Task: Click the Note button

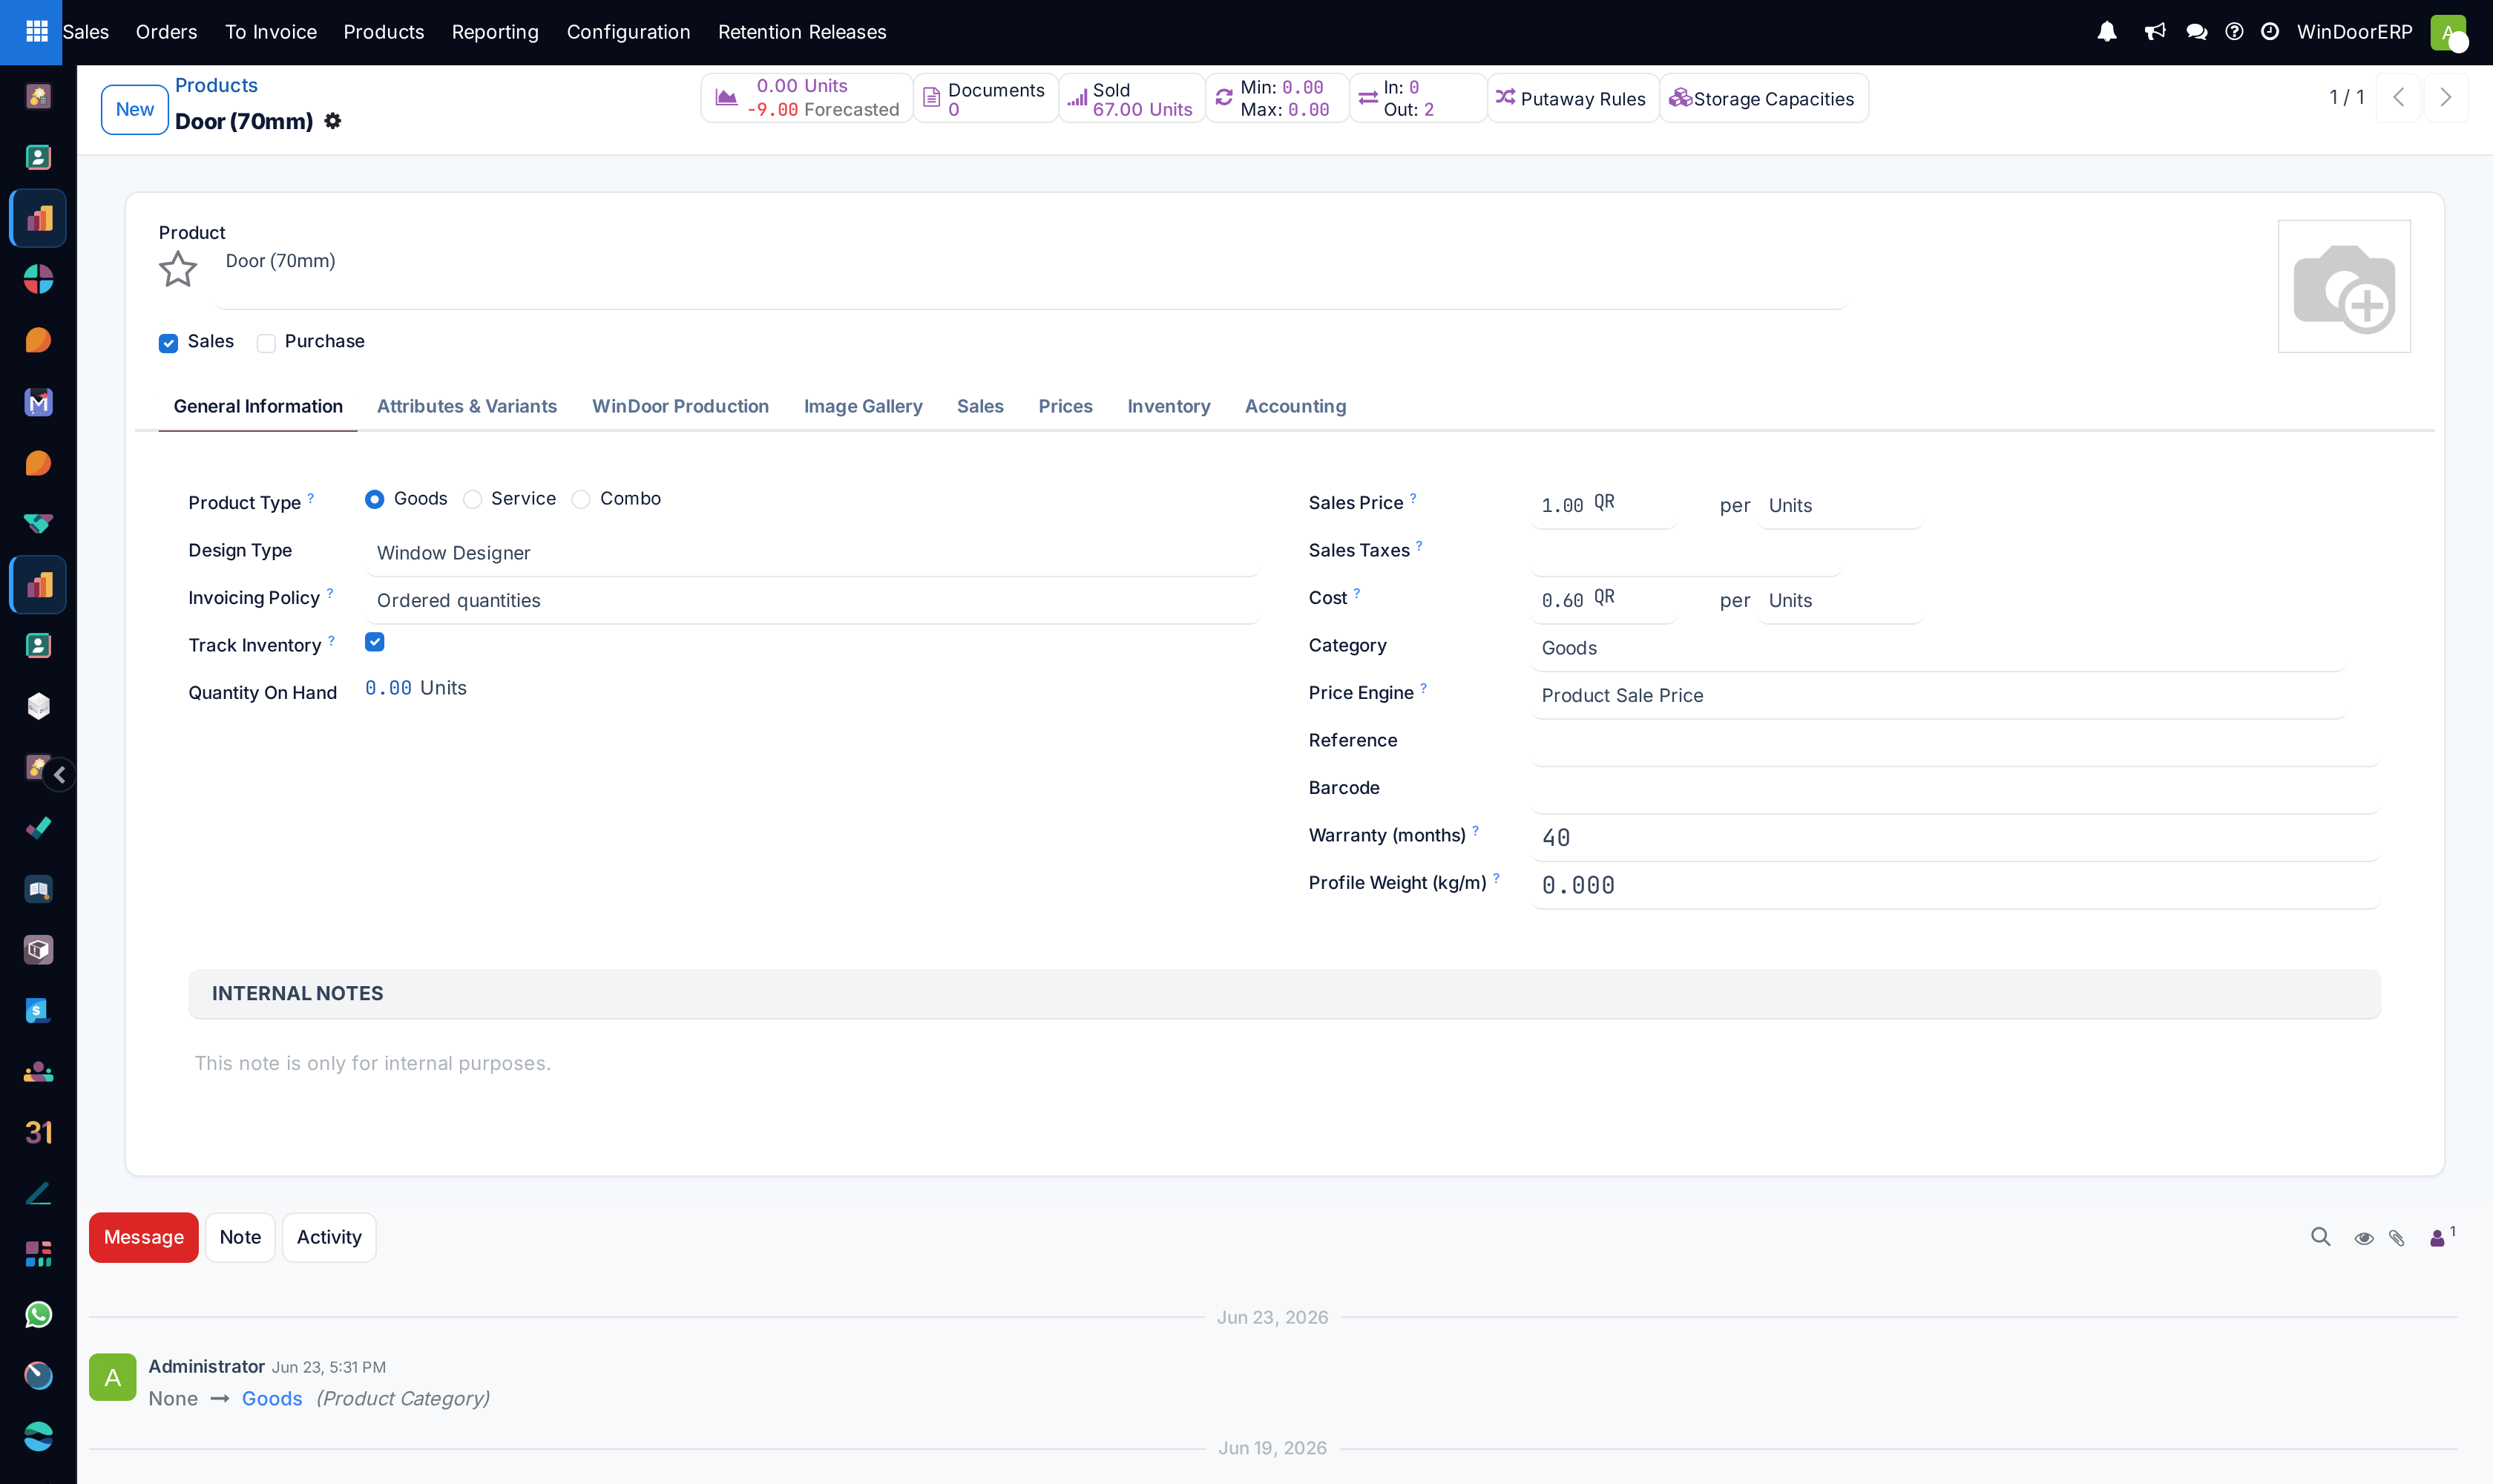Action: 240,1237
